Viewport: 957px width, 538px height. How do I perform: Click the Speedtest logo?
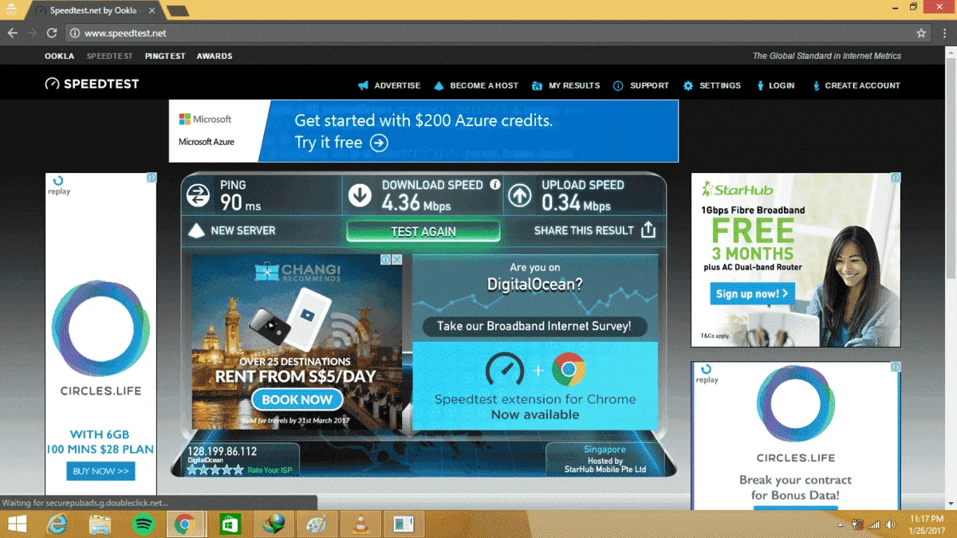(x=92, y=84)
